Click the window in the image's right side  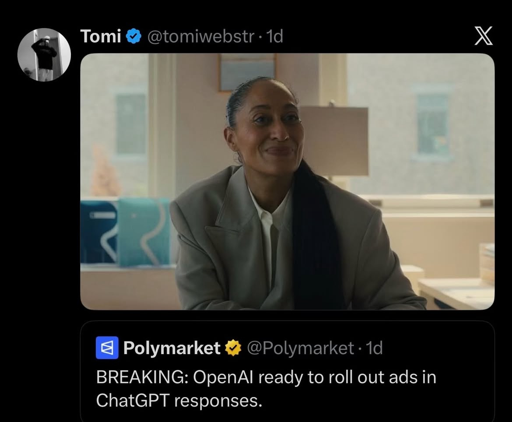pyautogui.click(x=433, y=126)
